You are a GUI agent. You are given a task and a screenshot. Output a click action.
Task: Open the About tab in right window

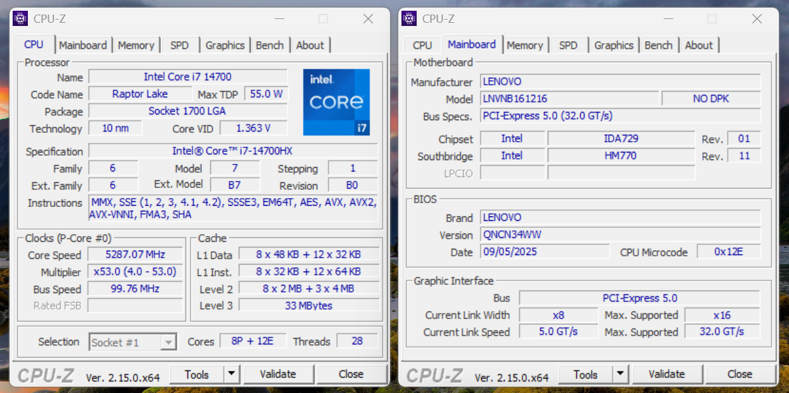point(698,46)
